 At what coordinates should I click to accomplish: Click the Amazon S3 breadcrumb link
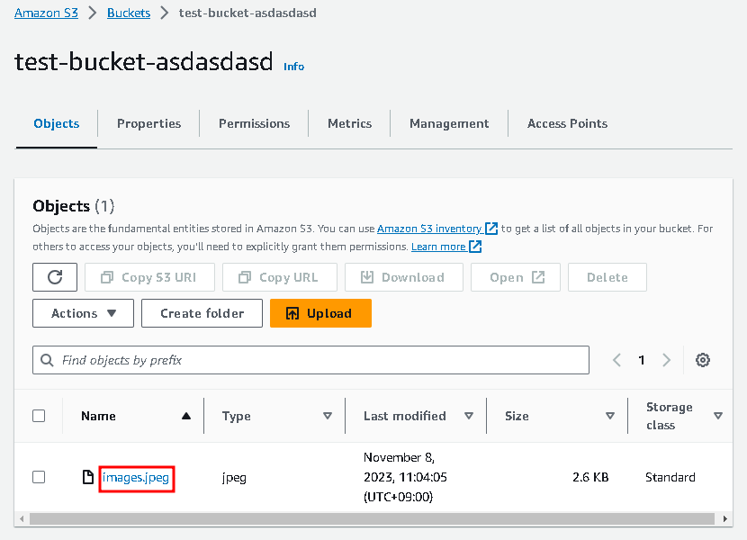[46, 13]
